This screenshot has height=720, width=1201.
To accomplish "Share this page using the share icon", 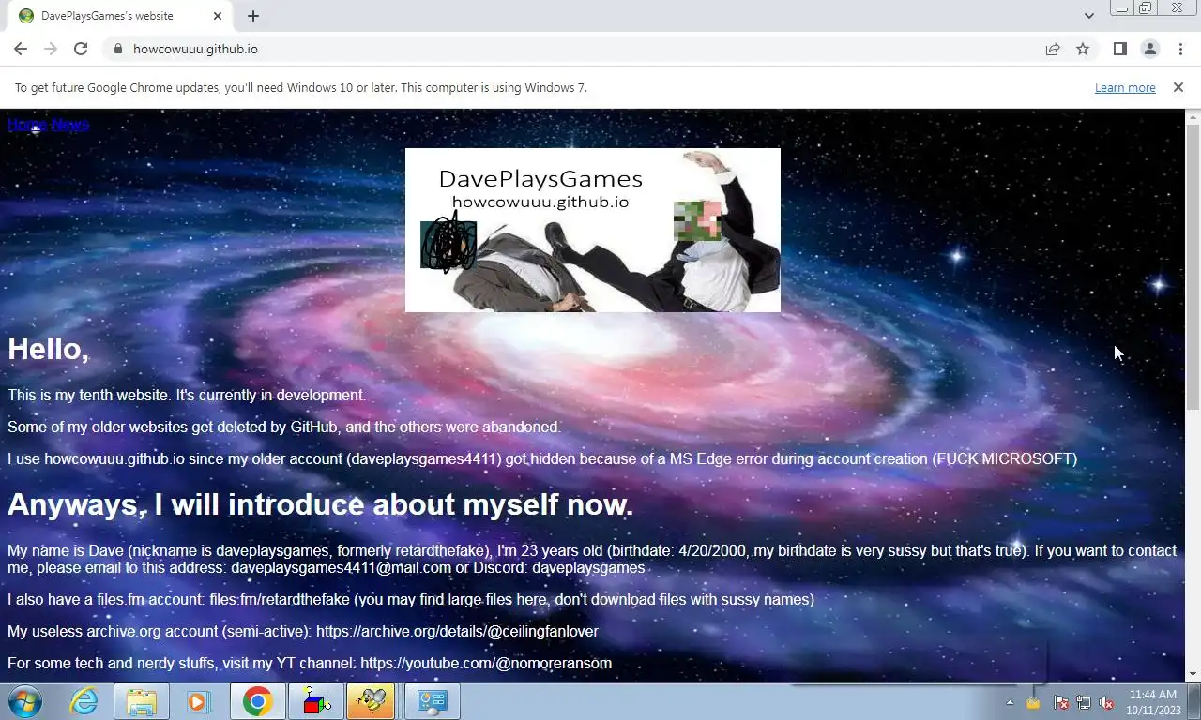I will (x=1053, y=49).
